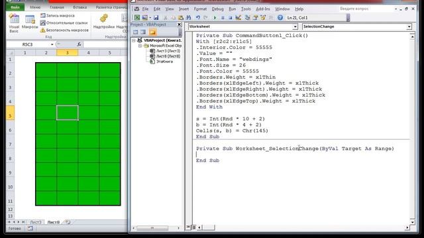Click the Cut scissors icon in VBA toolbar
Image resolution: width=424 pixels, height=238 pixels.
pyautogui.click(x=166, y=18)
